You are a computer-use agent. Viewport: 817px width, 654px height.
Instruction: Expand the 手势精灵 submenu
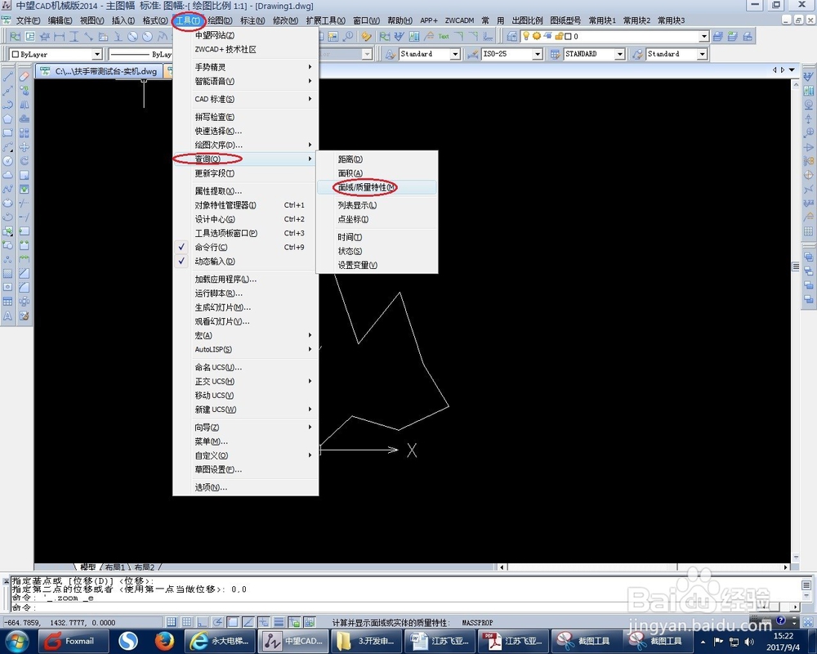coord(245,67)
